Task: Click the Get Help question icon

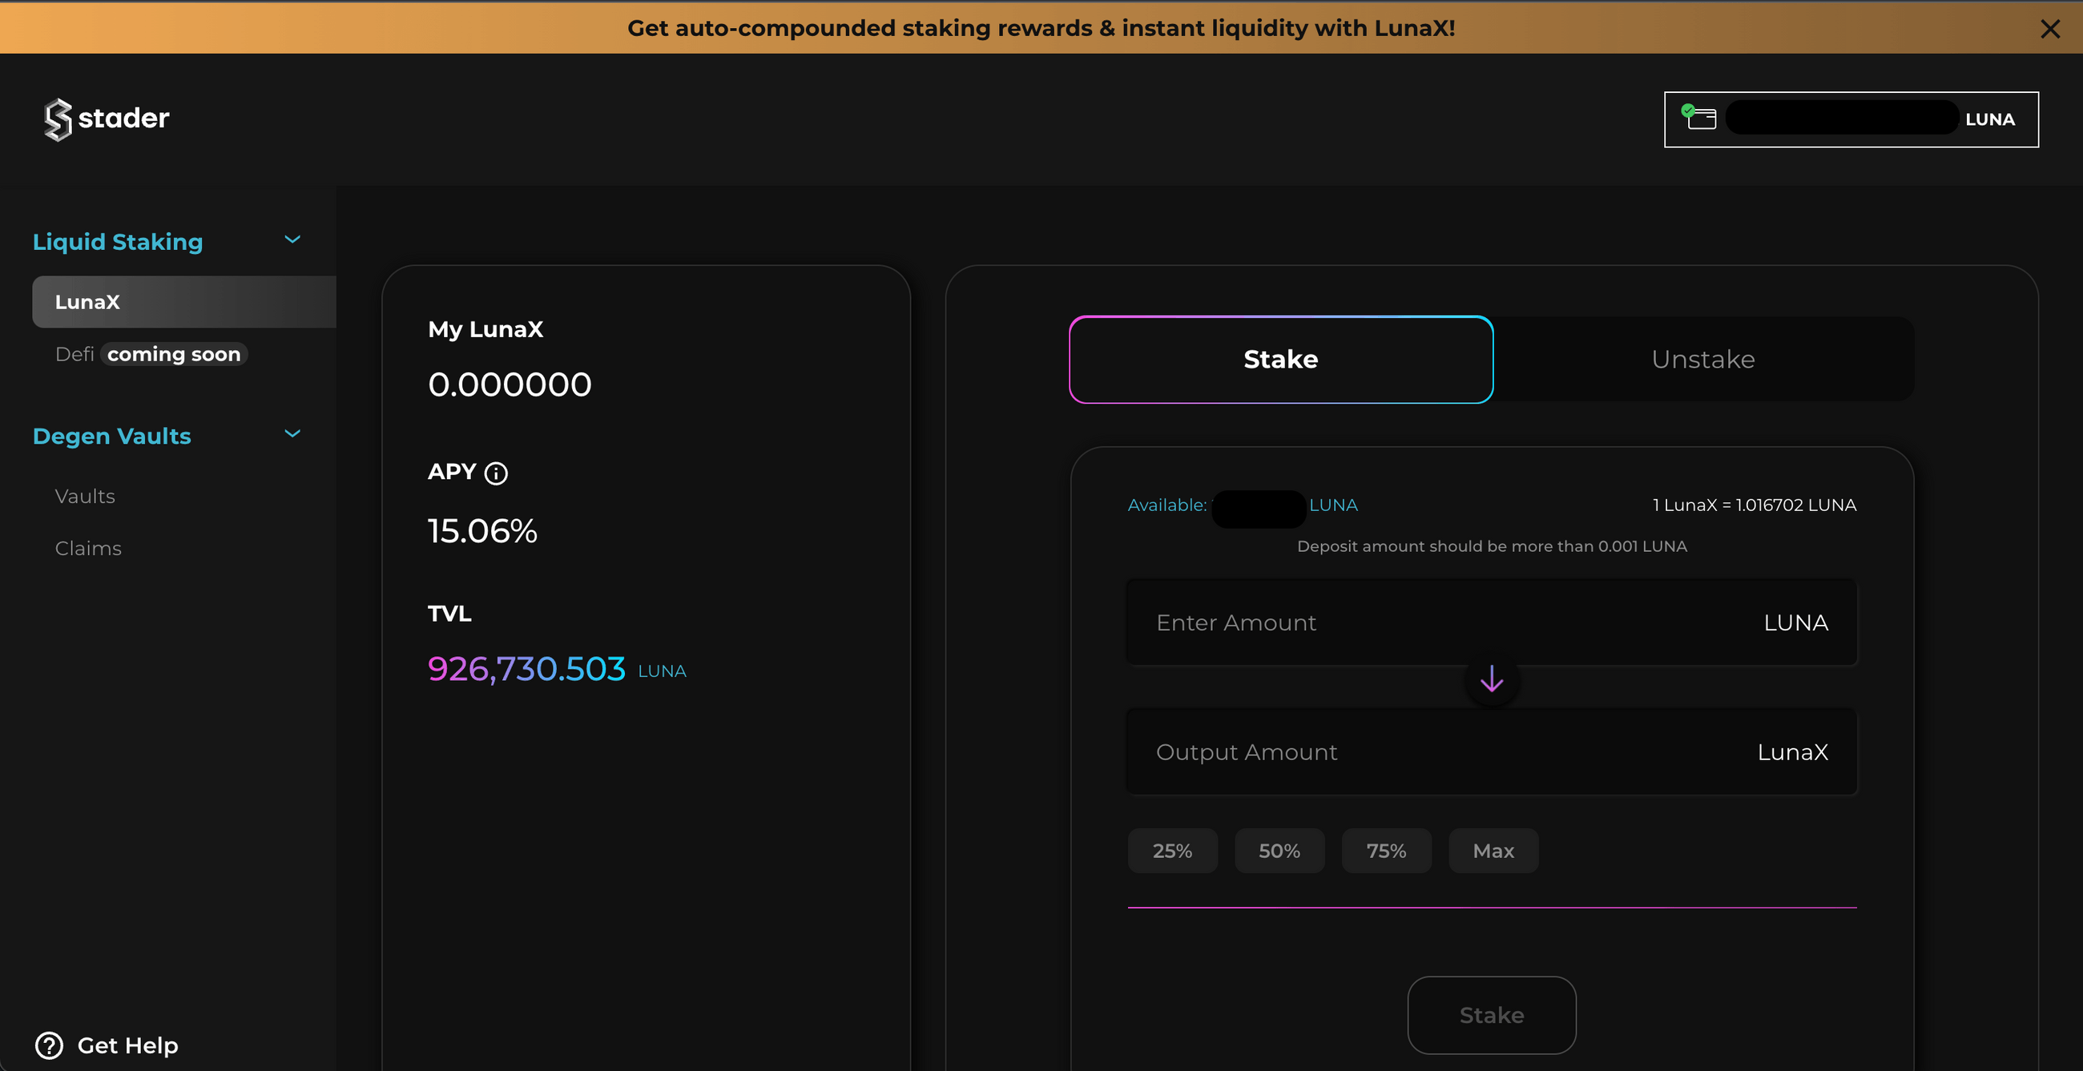Action: click(50, 1045)
